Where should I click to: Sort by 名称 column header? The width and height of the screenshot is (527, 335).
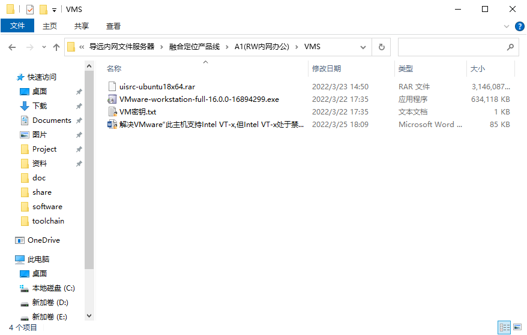[114, 69]
